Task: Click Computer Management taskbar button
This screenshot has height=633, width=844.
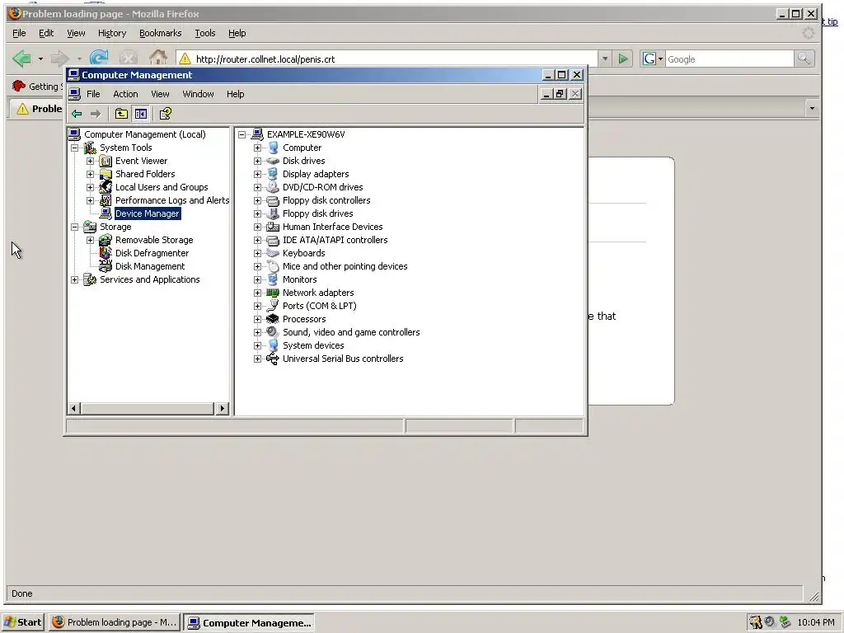Action: pyautogui.click(x=249, y=623)
